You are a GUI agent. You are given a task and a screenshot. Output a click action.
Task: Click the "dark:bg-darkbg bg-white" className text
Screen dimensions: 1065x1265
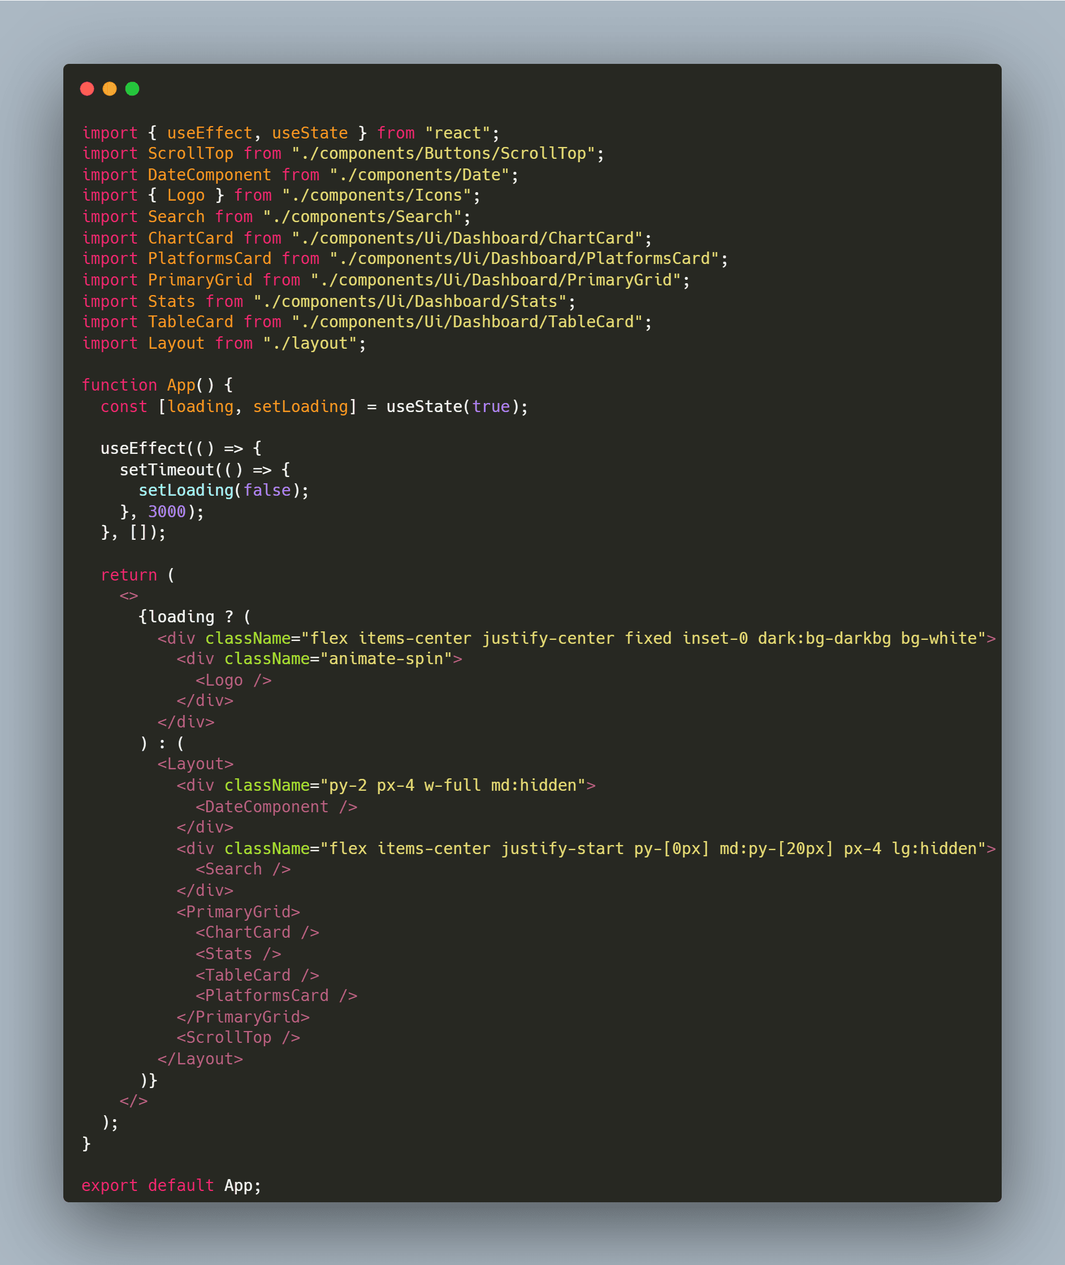[x=868, y=638]
